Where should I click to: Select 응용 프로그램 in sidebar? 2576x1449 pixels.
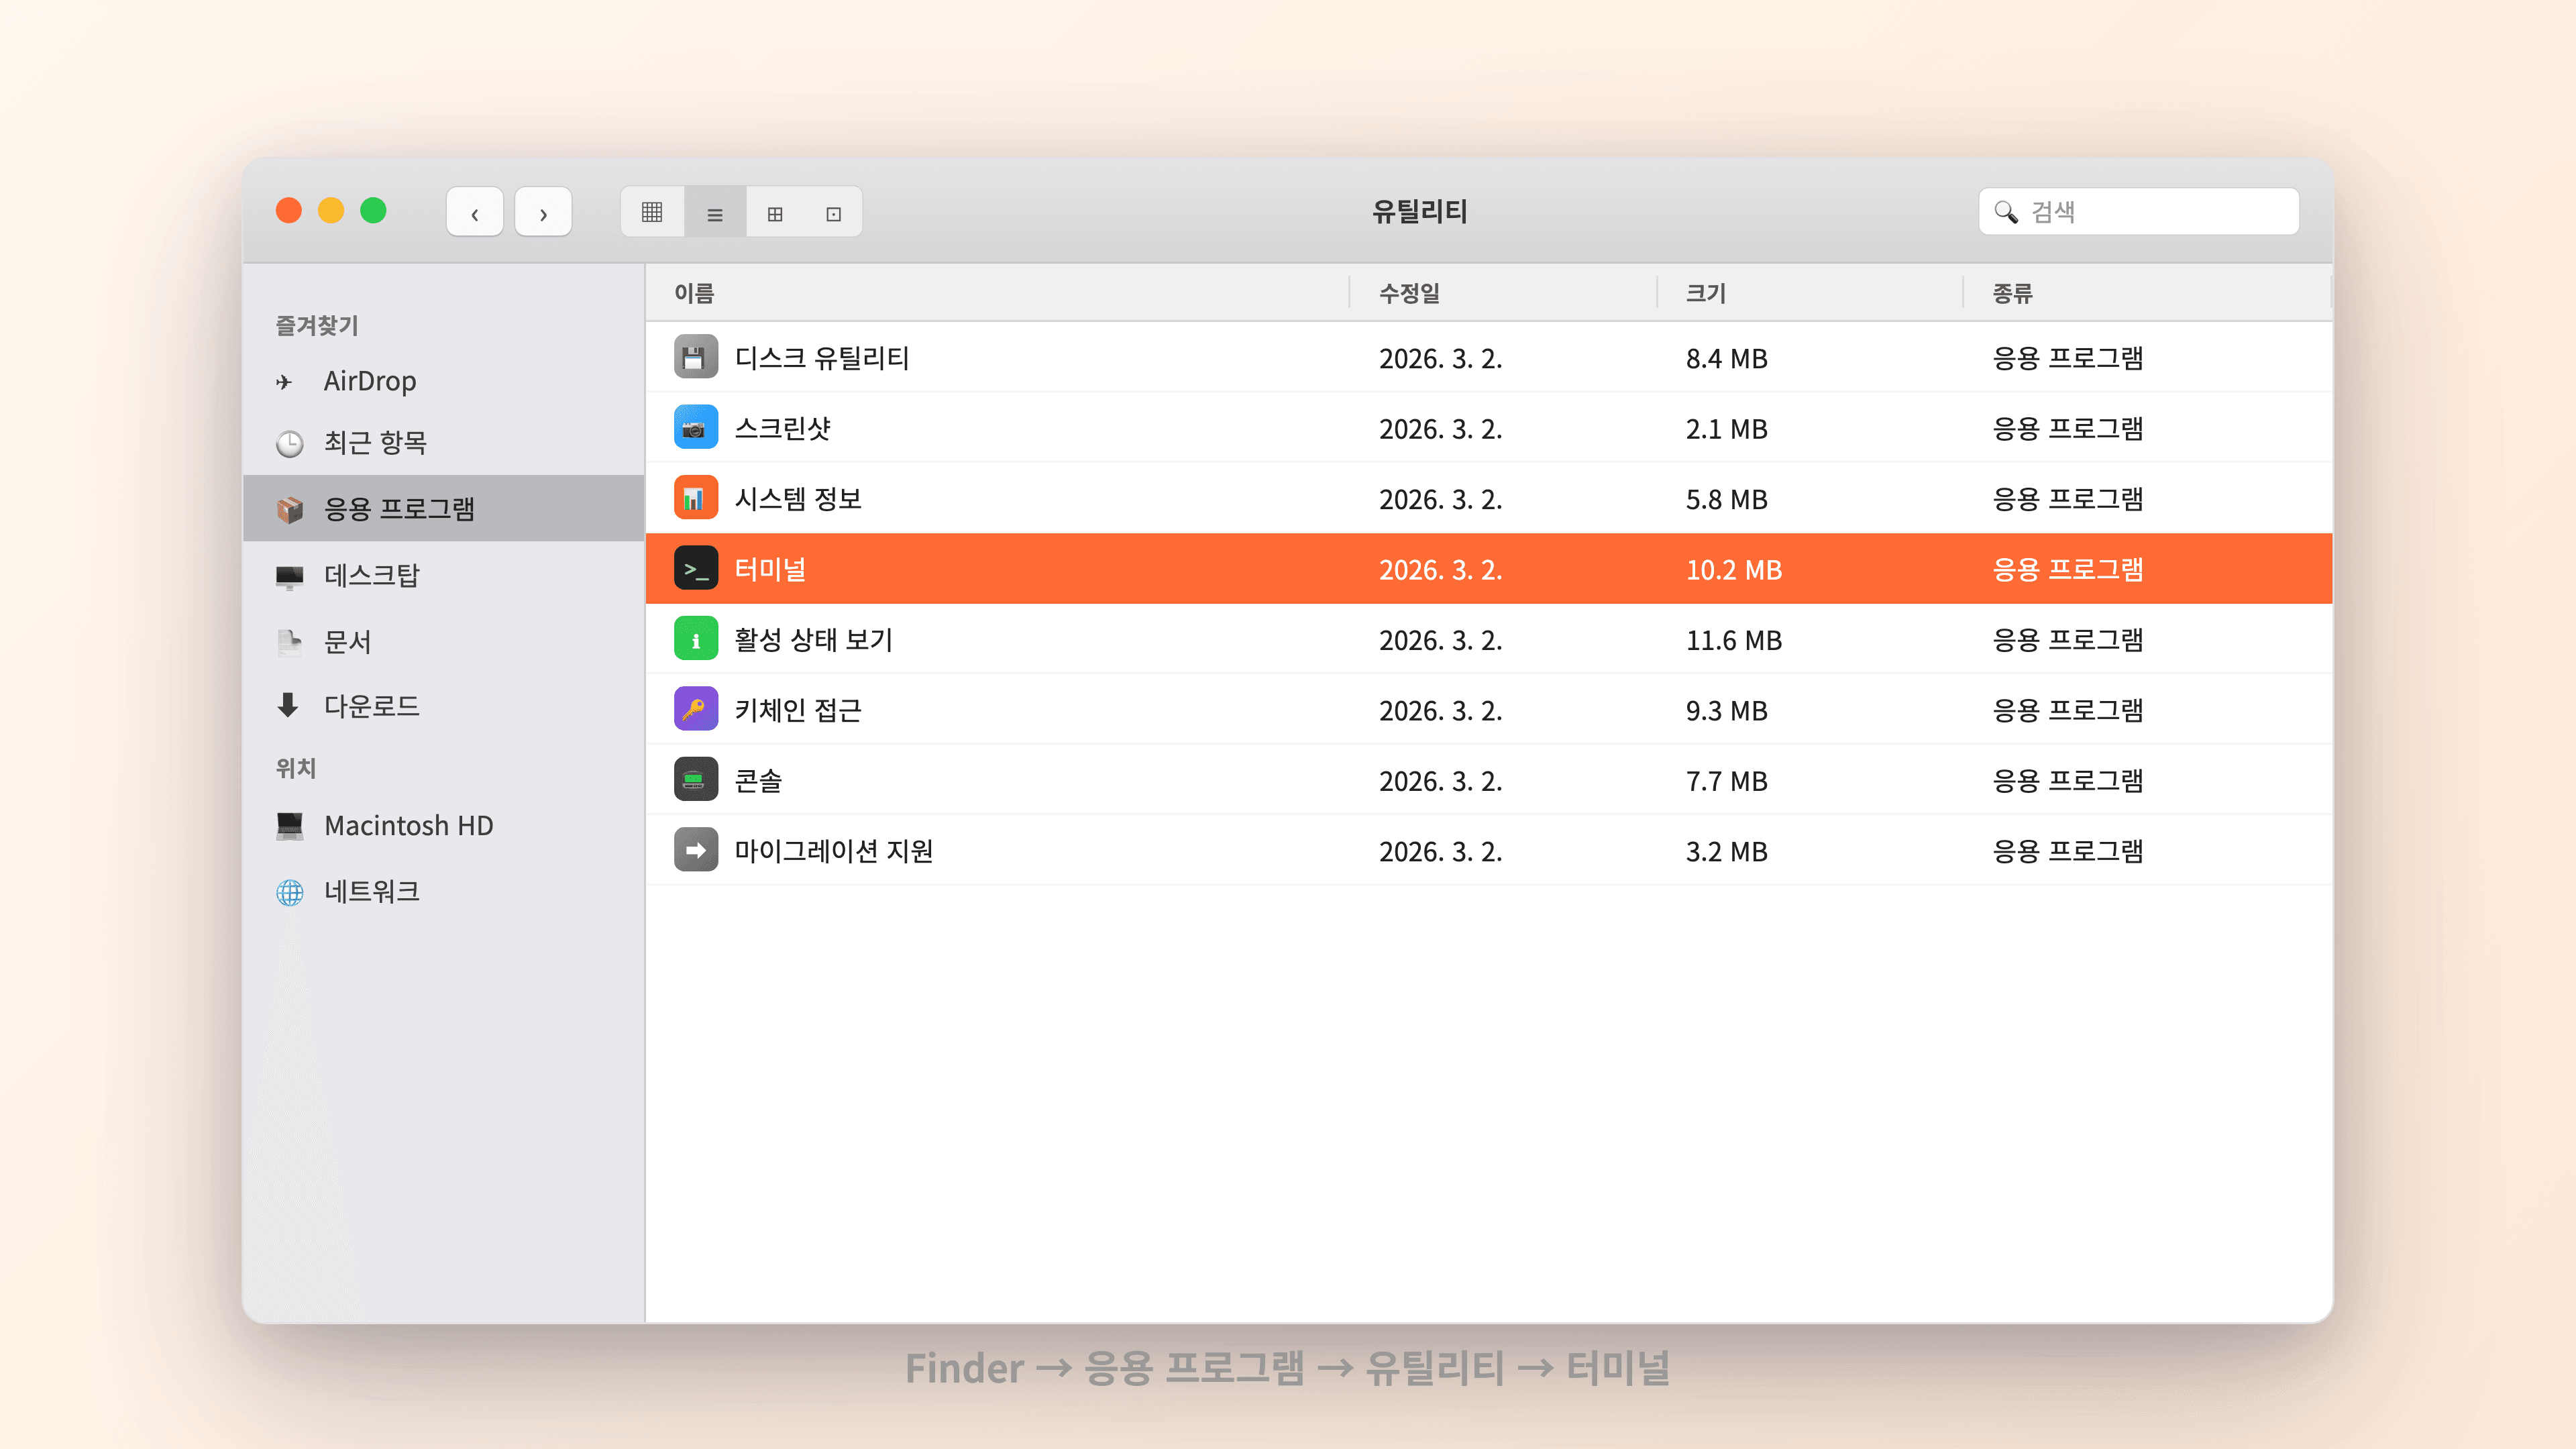pyautogui.click(x=444, y=508)
